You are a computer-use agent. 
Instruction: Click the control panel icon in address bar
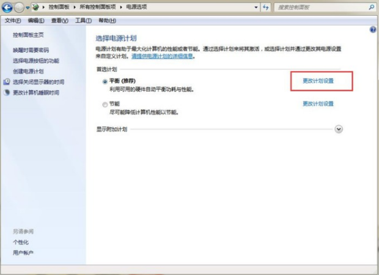click(x=36, y=7)
